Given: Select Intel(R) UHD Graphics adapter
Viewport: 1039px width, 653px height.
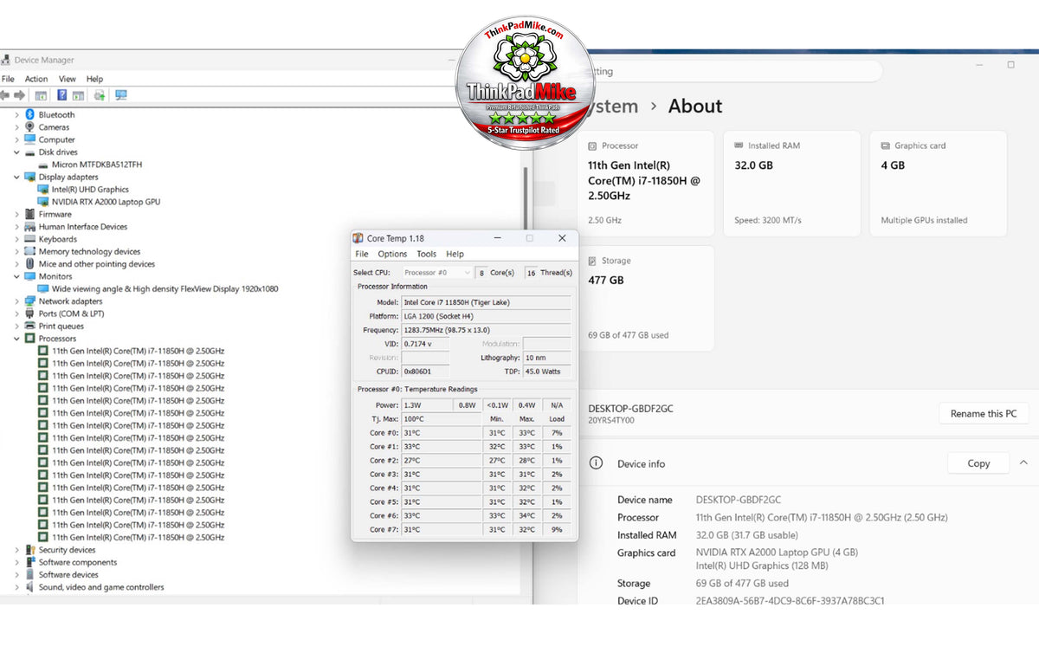Looking at the screenshot, I should click(90, 189).
